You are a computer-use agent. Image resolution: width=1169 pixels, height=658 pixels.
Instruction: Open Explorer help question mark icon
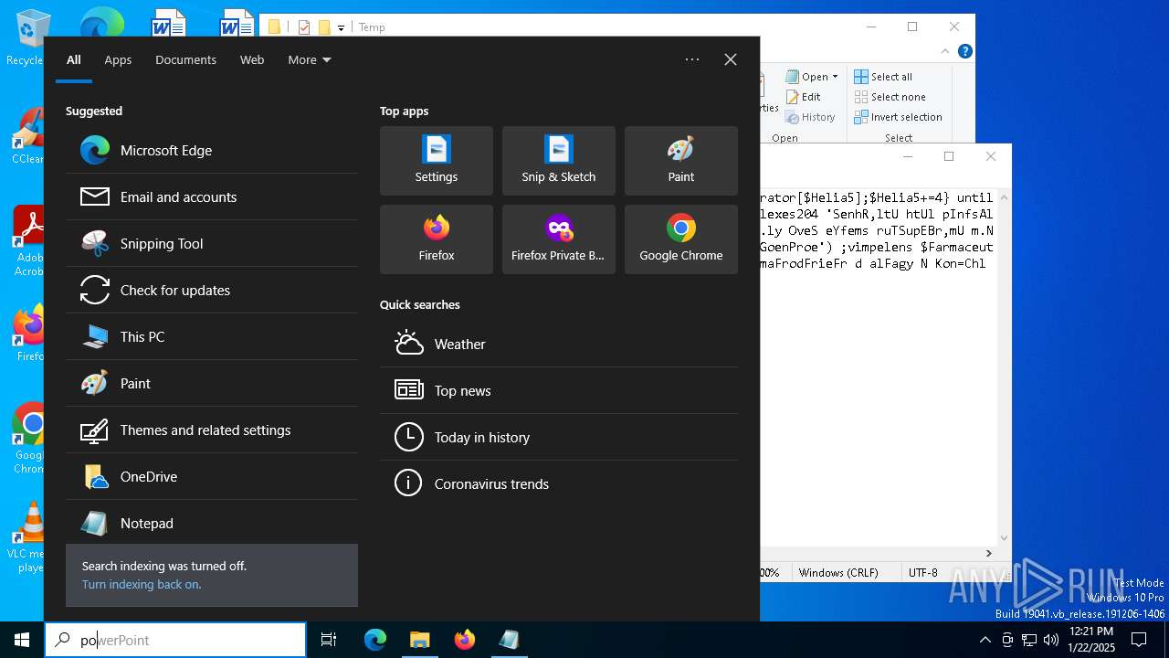[x=964, y=51]
